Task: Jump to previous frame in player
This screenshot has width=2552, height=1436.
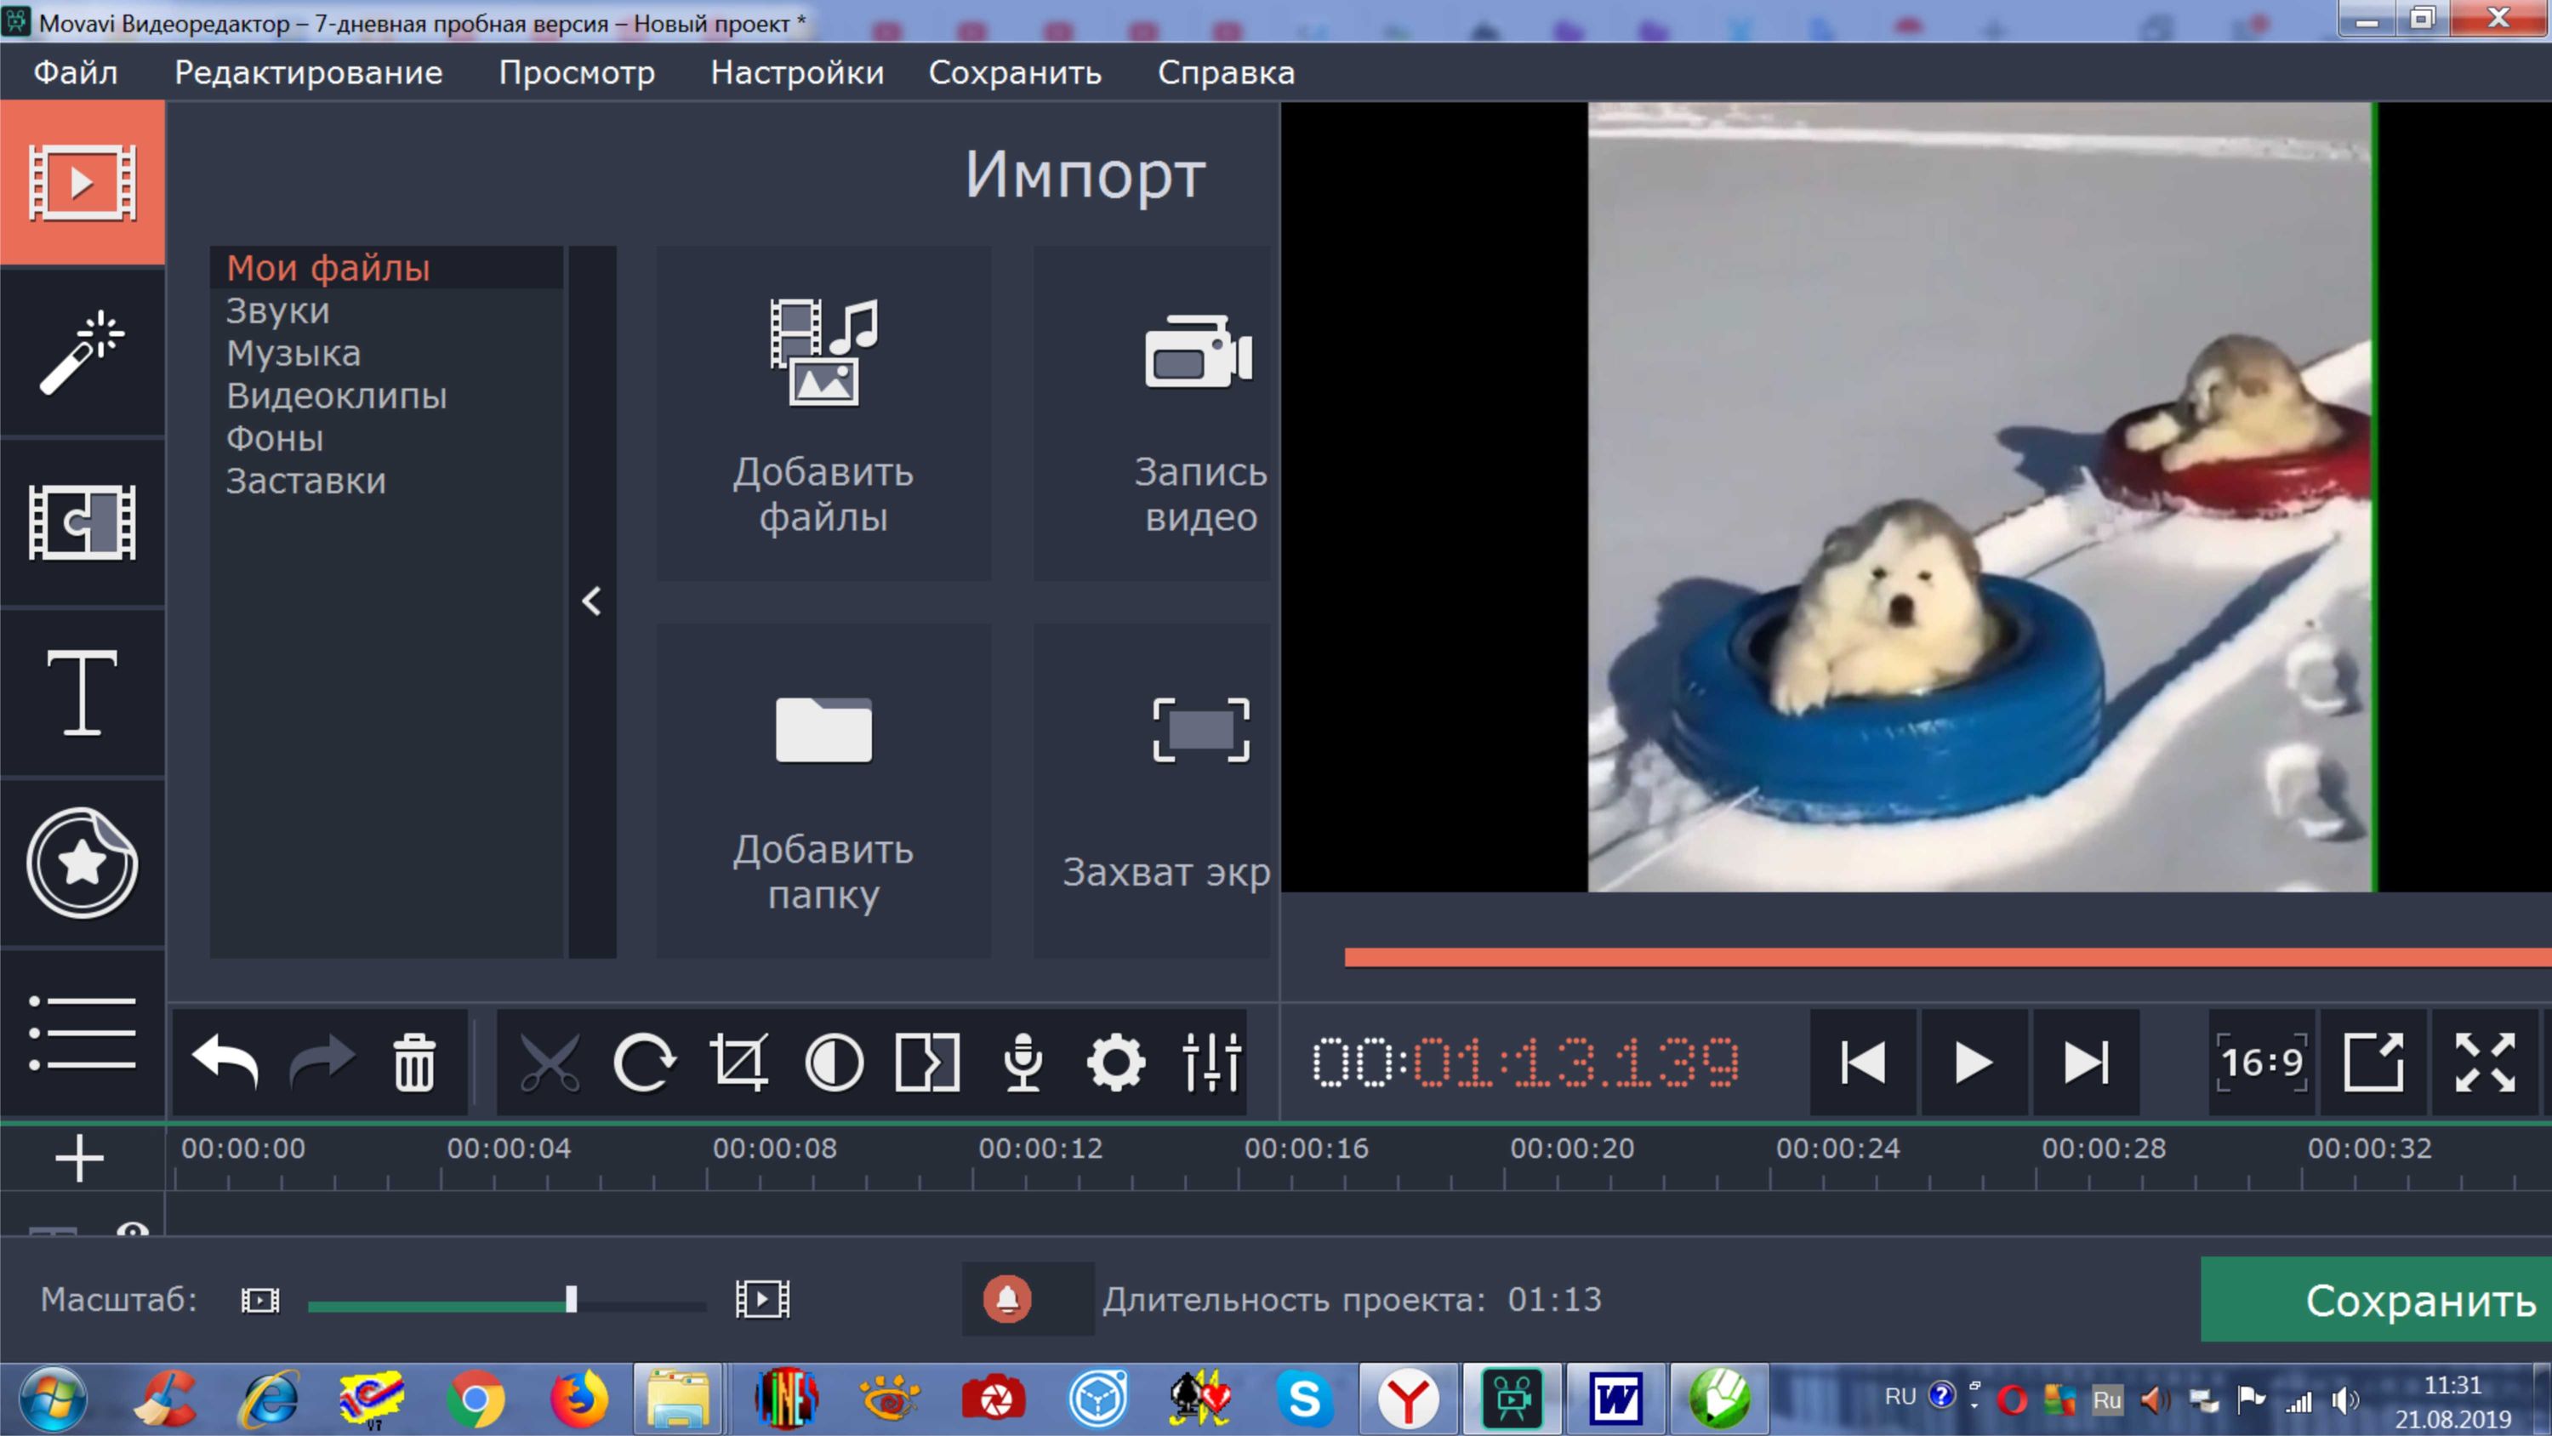Action: tap(1862, 1063)
